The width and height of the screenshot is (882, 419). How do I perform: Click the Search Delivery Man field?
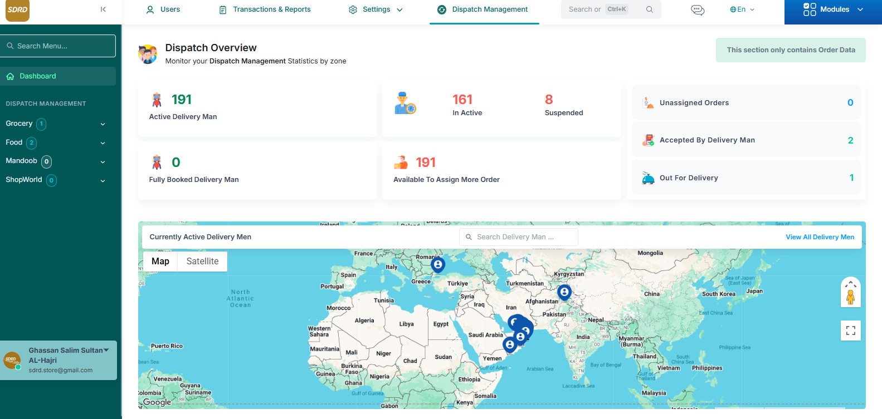click(x=518, y=237)
